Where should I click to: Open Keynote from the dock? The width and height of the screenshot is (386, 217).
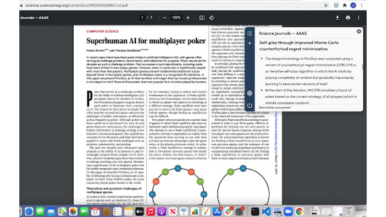click(x=184, y=211)
